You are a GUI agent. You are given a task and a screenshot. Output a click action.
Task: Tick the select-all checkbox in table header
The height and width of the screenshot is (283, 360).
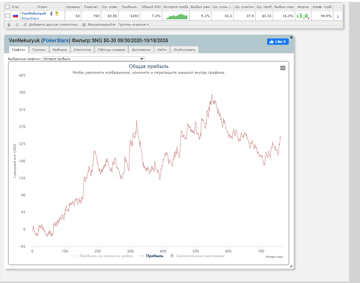click(7, 7)
